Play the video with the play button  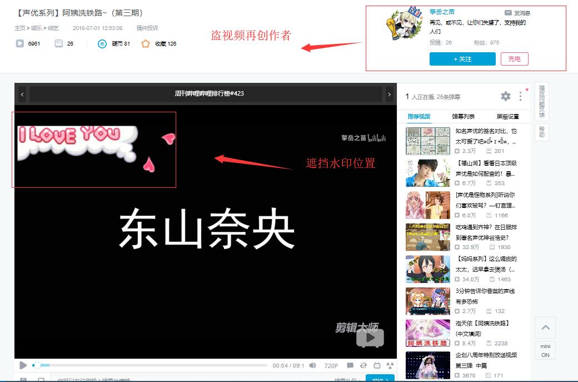coord(23,365)
